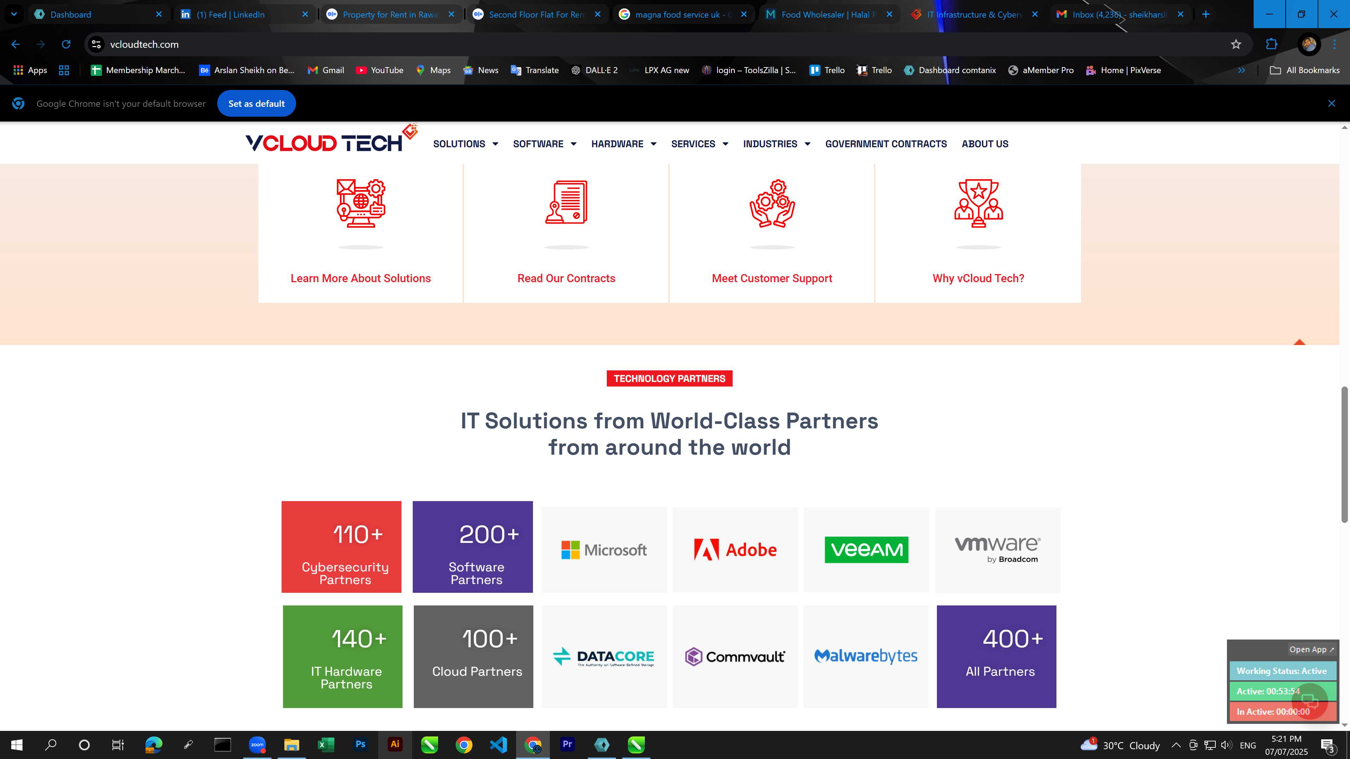Open the Chrome extensions puzzle icon

pos(1271,45)
